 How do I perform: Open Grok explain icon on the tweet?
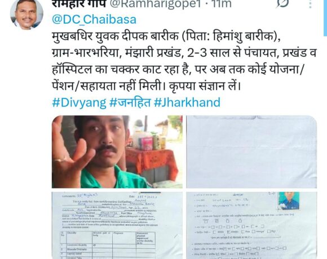(282, 3)
